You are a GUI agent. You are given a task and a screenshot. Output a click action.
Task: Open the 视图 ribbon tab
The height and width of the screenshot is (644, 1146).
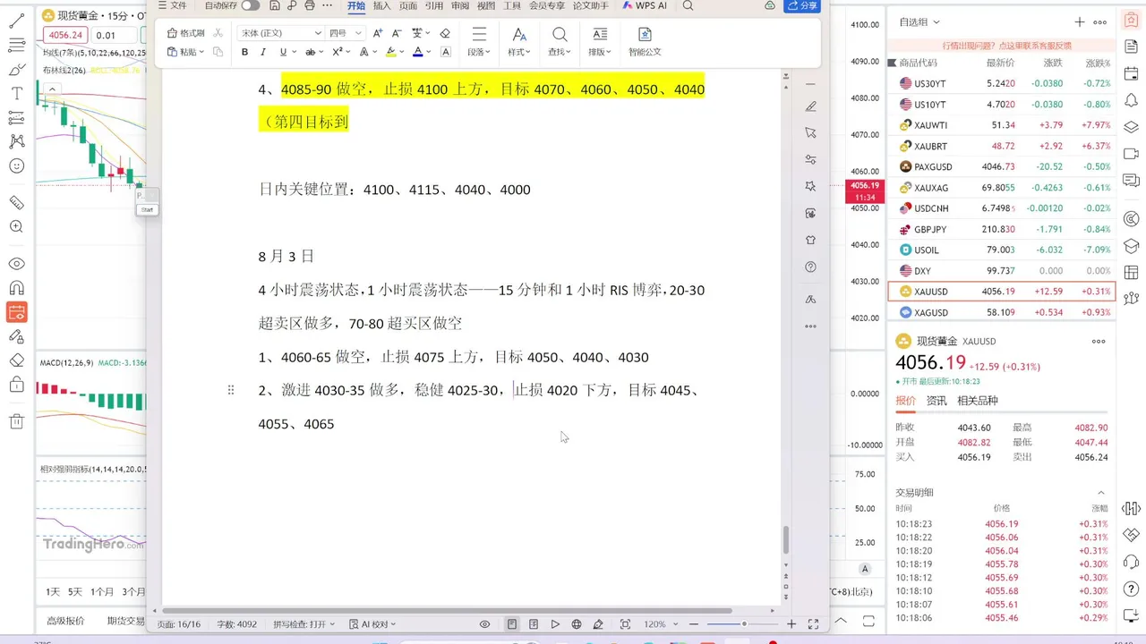(x=486, y=5)
